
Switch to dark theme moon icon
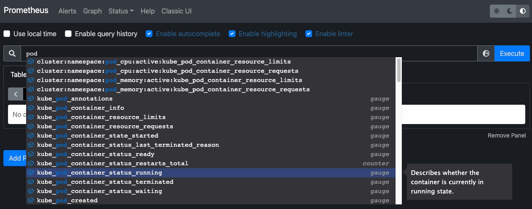510,11
